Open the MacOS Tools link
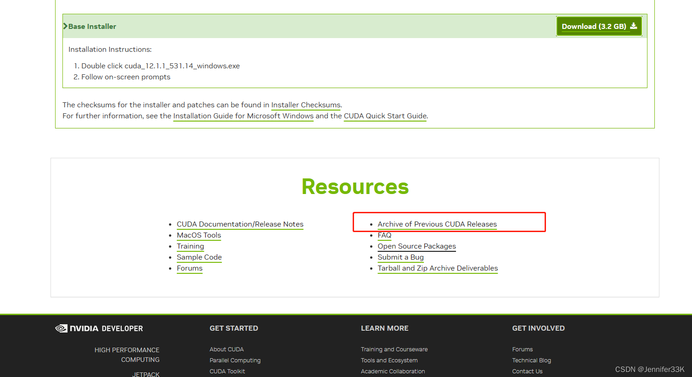Image resolution: width=692 pixels, height=377 pixels. click(x=199, y=235)
